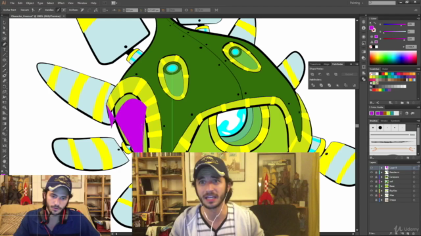Select the Eyedropper tool
This screenshot has height=236, width=421.
click(x=5, y=129)
